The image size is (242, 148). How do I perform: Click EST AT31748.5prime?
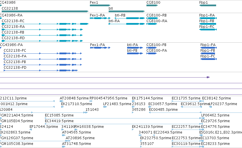[x=76, y=144]
